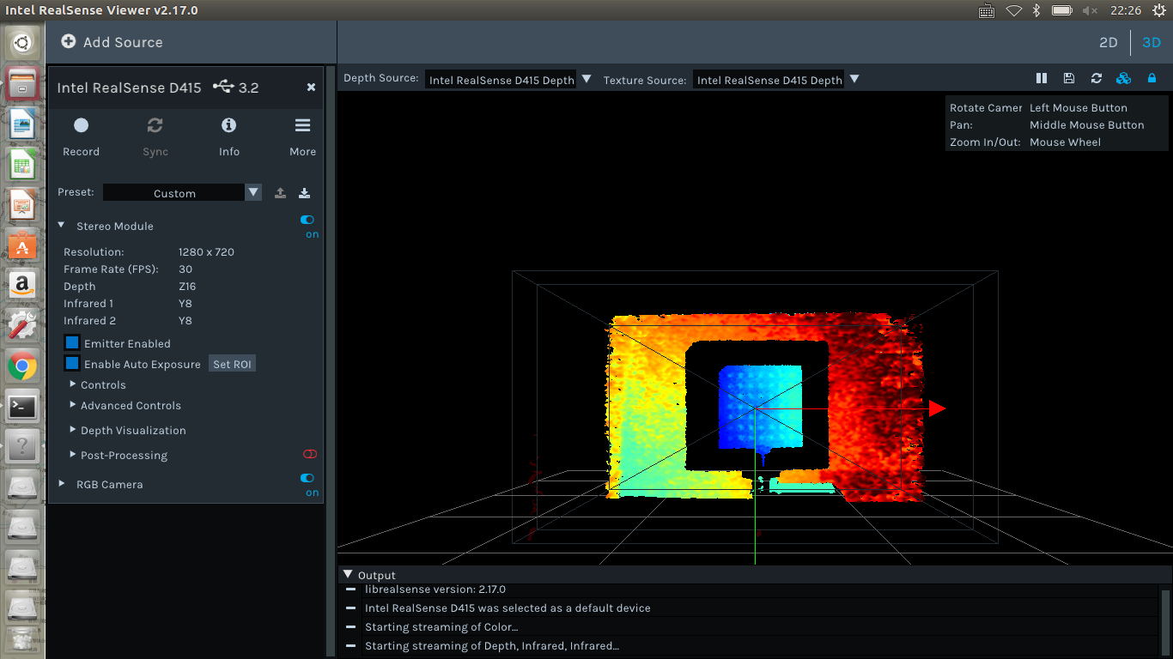Screen dimensions: 1173x659
Task: Pause the 3D point cloud stream
Action: coord(1042,78)
